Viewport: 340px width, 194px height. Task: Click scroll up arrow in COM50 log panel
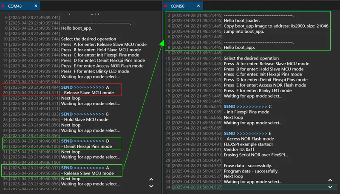[330, 180]
